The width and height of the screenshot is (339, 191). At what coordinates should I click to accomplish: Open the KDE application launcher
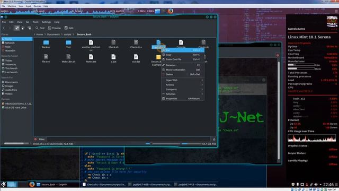pyautogui.click(x=4, y=184)
